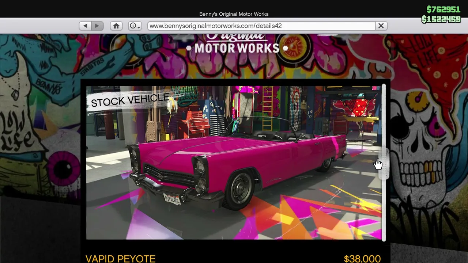Click the Benny's Original Motor Works title

(x=234, y=14)
